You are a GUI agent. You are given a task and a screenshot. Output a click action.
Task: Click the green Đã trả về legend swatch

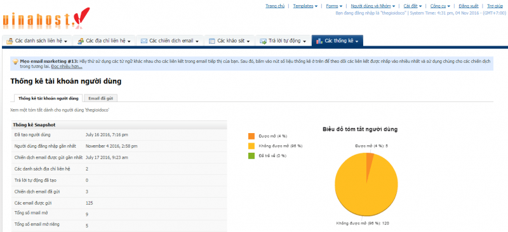[251, 156]
